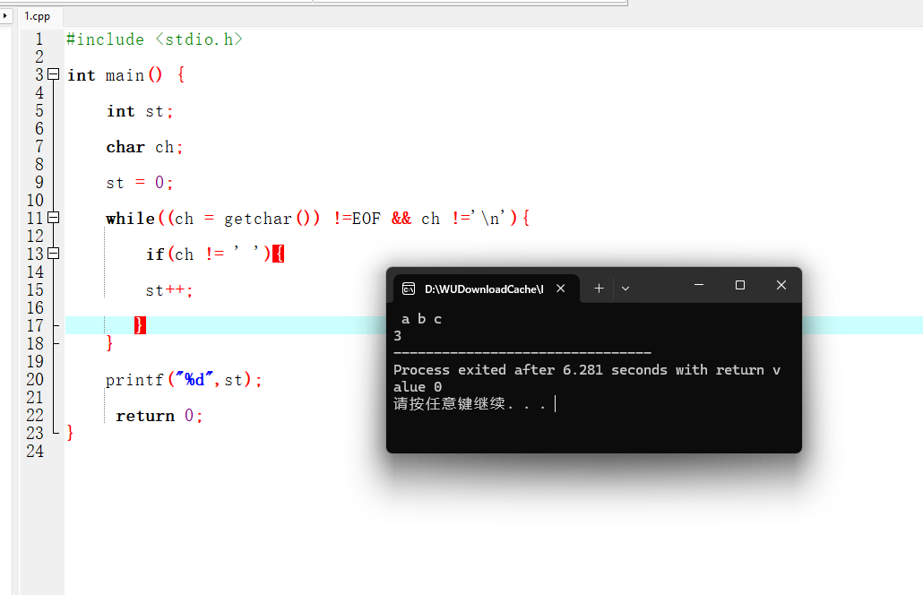
Task: Collapse the while loop fold at line 11
Action: coord(54,218)
